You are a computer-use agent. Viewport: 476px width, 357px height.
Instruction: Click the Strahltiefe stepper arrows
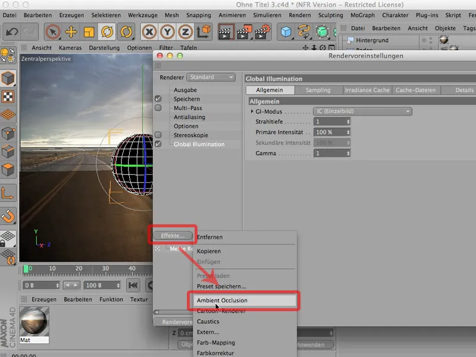[x=348, y=122]
